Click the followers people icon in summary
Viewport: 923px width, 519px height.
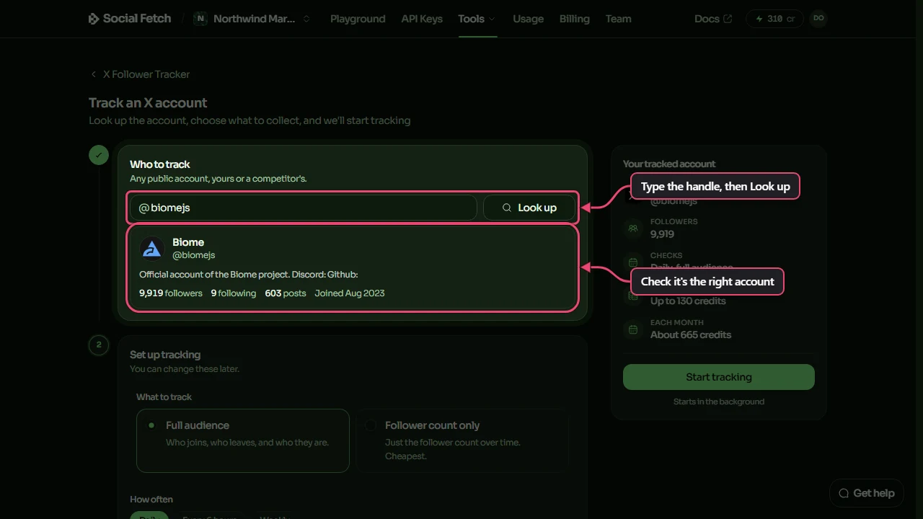633,228
